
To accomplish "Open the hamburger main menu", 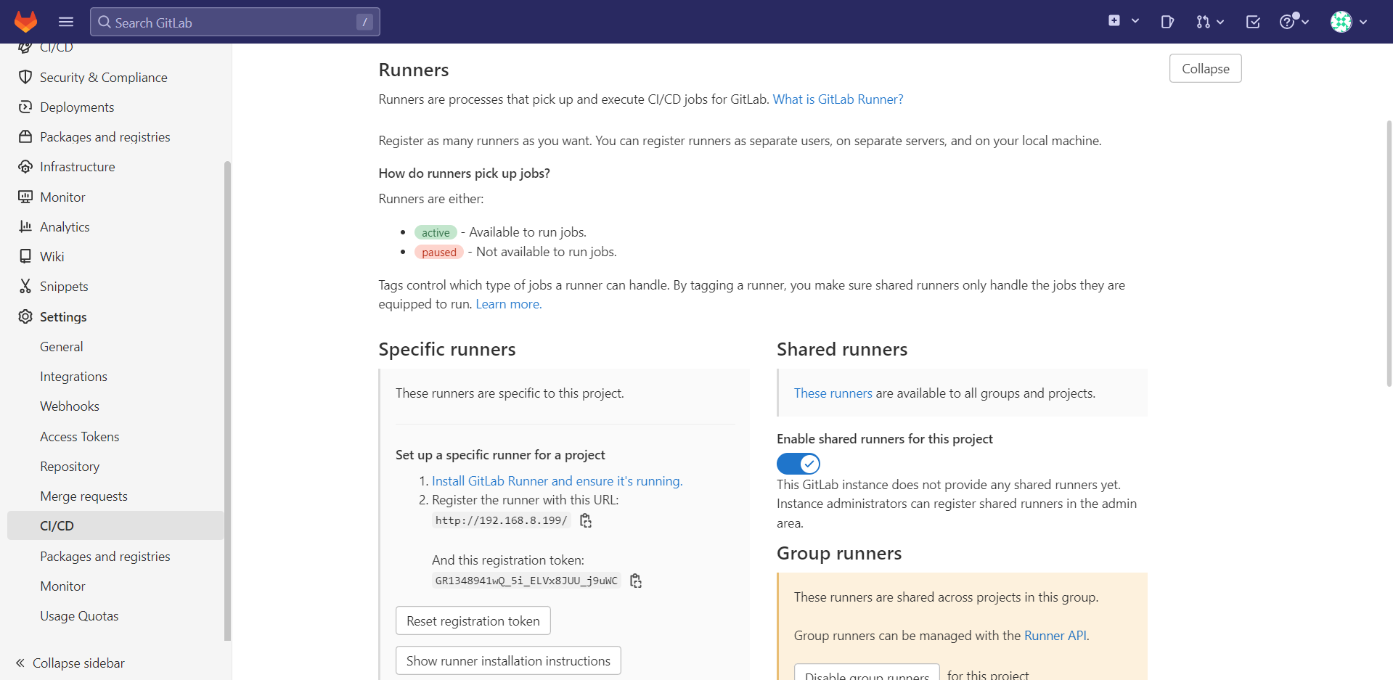I will [66, 22].
